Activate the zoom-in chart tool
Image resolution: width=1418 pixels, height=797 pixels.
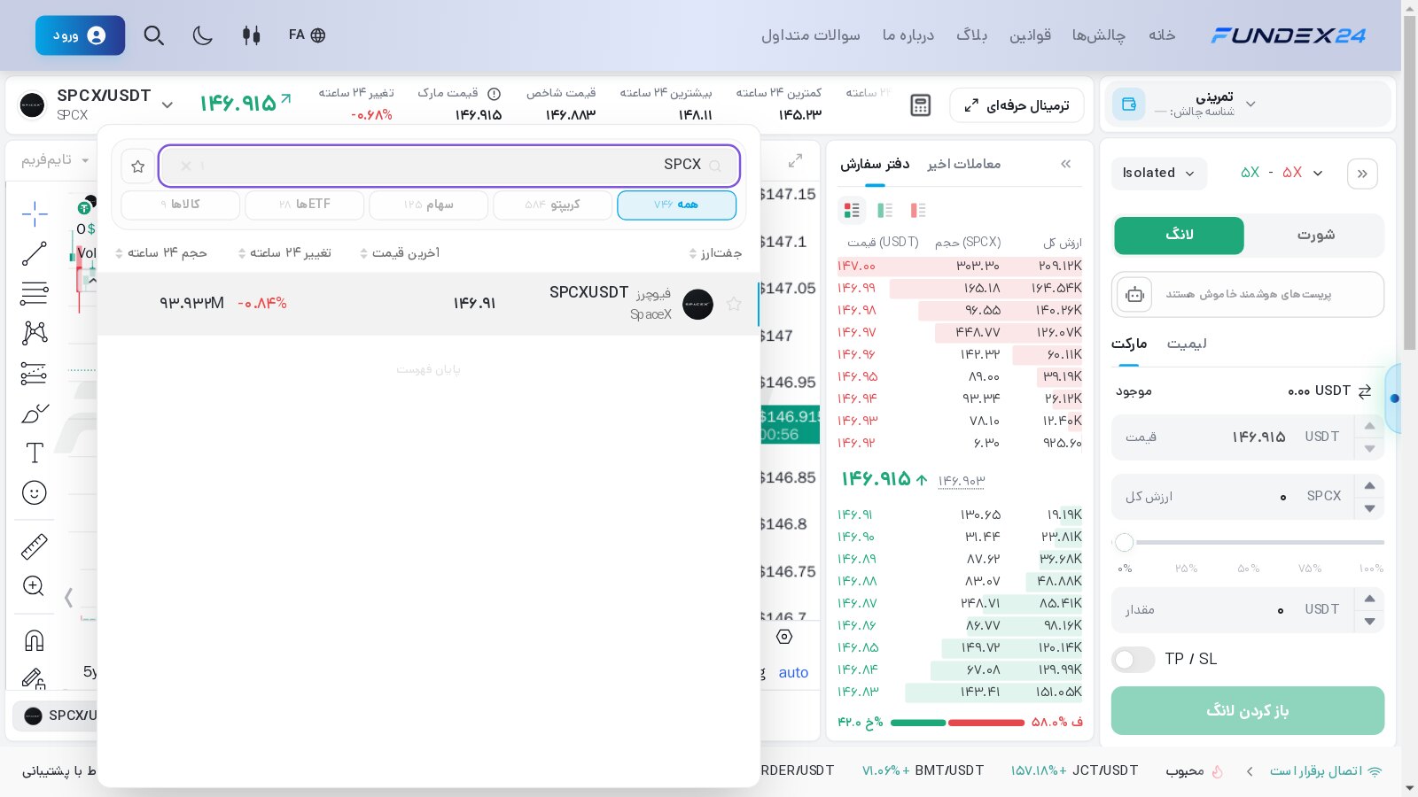point(35,586)
